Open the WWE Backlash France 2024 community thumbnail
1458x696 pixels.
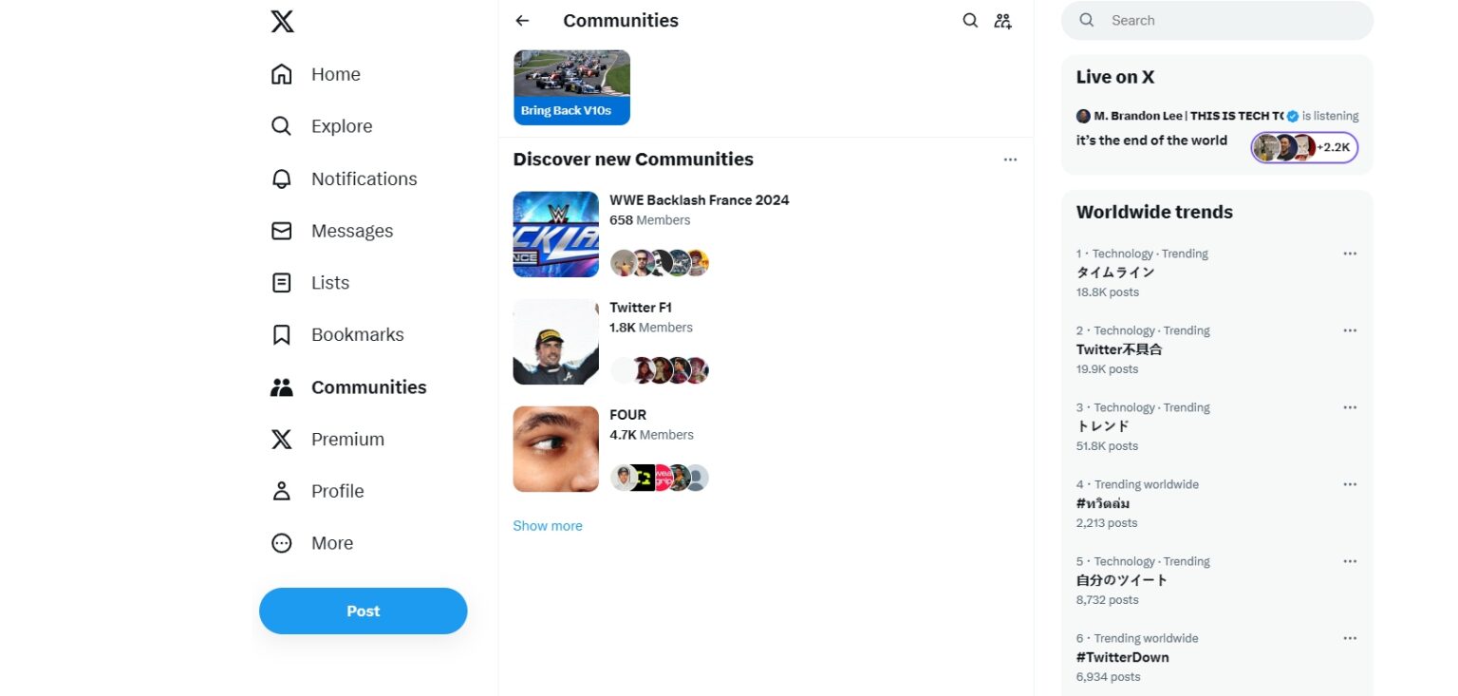[x=555, y=234]
